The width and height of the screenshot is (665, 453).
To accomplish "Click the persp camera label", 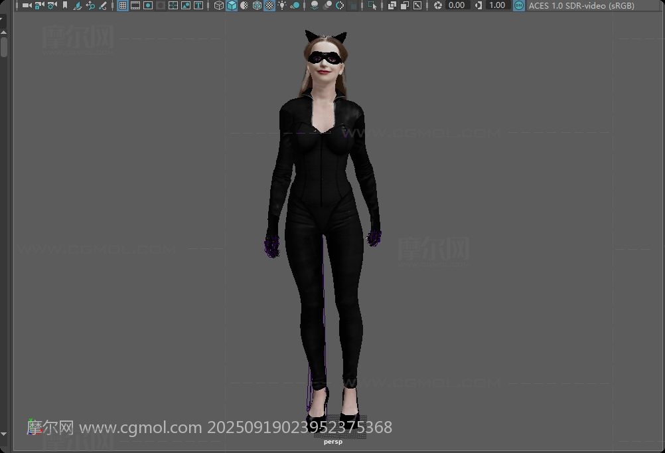I will (x=333, y=442).
